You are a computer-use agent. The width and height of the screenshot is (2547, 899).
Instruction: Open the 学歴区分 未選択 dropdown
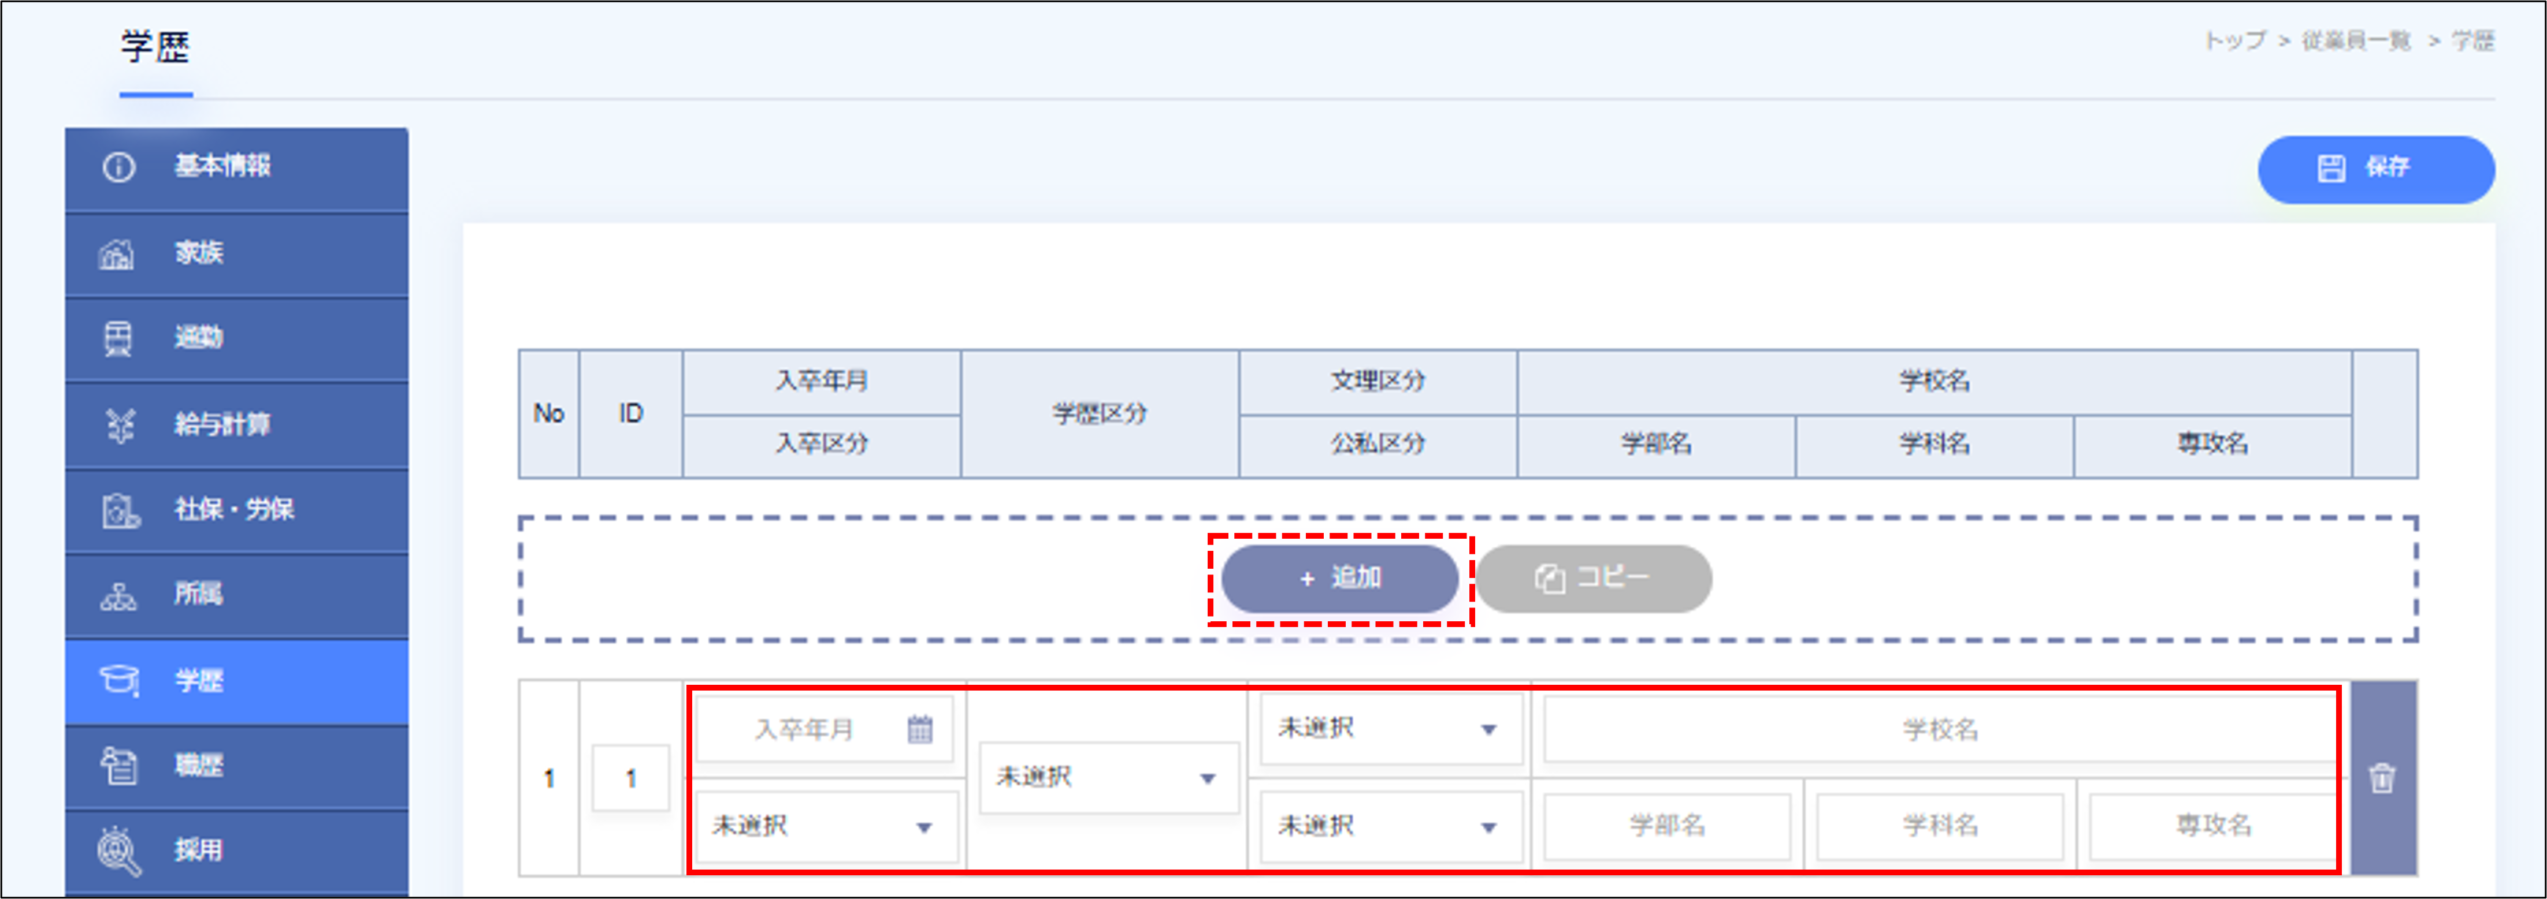coord(1108,778)
